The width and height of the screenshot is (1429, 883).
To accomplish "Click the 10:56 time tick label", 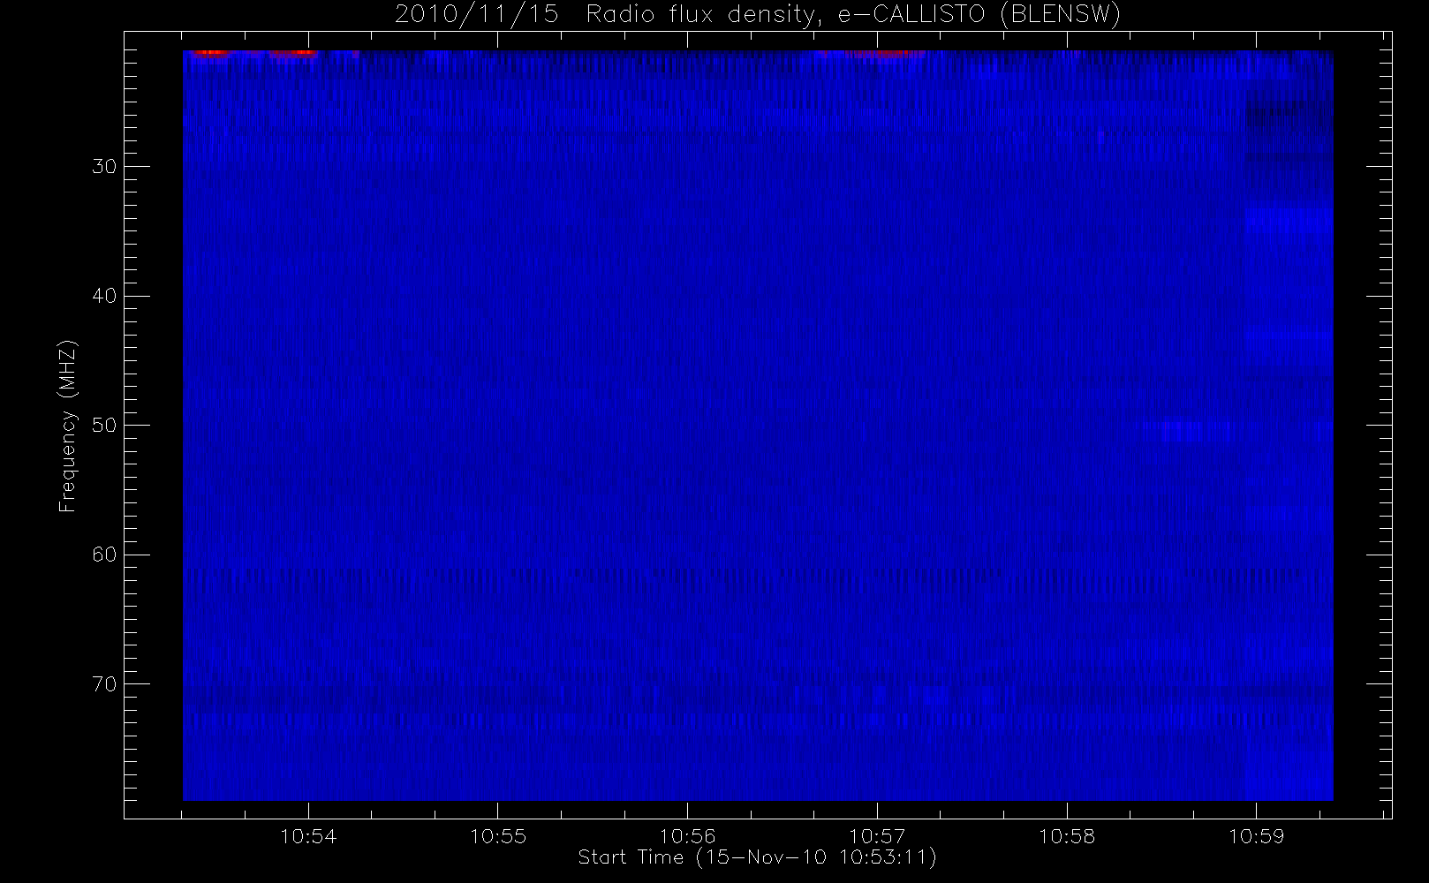I will [687, 836].
